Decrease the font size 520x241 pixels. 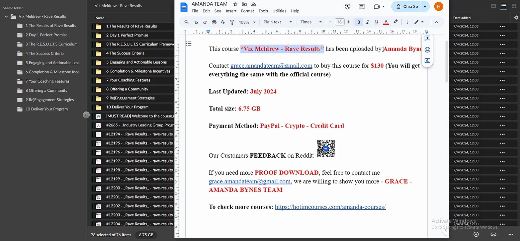pyautogui.click(x=331, y=22)
